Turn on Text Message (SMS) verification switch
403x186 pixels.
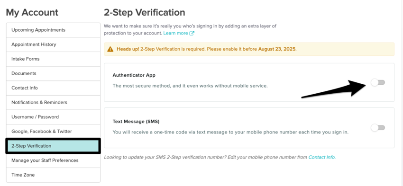378,127
